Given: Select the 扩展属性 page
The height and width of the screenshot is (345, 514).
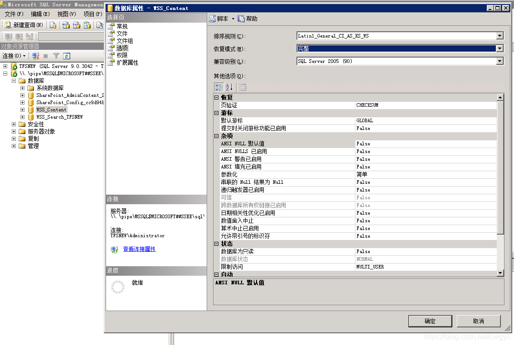Looking at the screenshot, I should 127,62.
